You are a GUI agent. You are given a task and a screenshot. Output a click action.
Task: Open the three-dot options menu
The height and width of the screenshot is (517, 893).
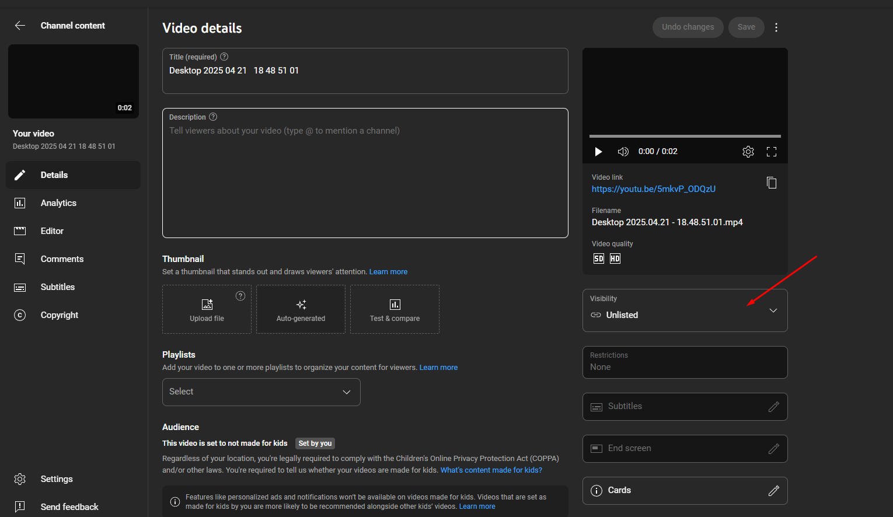pyautogui.click(x=776, y=27)
